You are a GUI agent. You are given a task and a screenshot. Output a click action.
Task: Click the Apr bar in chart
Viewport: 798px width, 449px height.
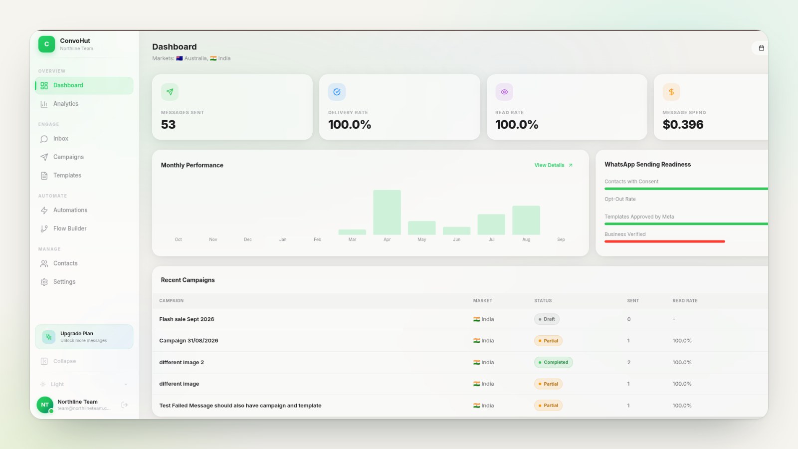tap(387, 212)
